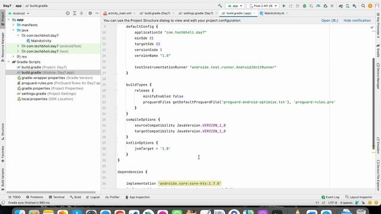The width and height of the screenshot is (381, 214).
Task: Click the Attach Debugger to Android Process icon
Action: [326, 6]
